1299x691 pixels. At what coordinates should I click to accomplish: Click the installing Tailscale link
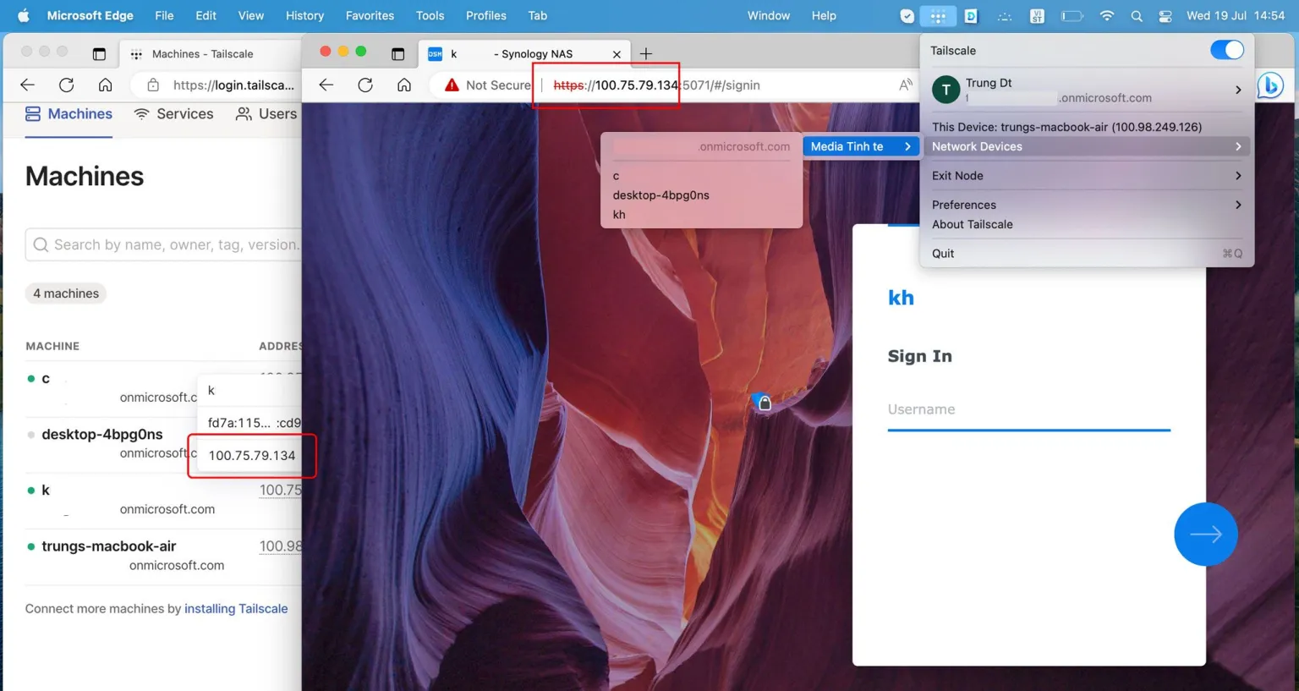click(x=236, y=608)
